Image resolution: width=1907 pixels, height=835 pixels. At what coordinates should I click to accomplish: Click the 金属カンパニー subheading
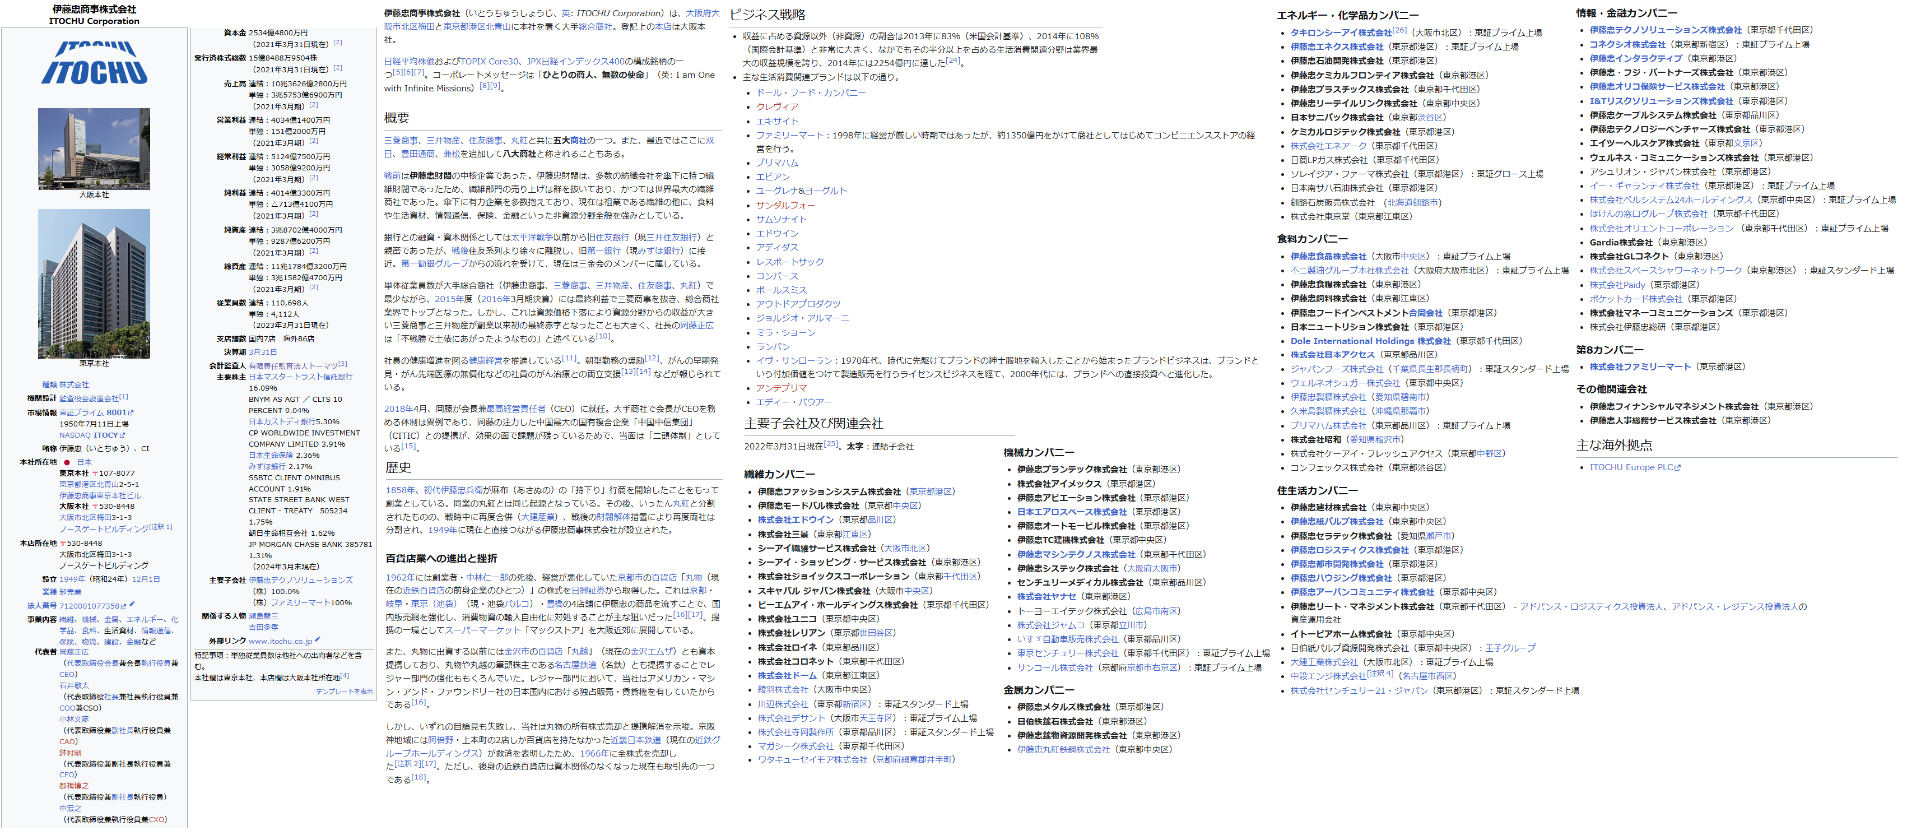[x=1039, y=690]
